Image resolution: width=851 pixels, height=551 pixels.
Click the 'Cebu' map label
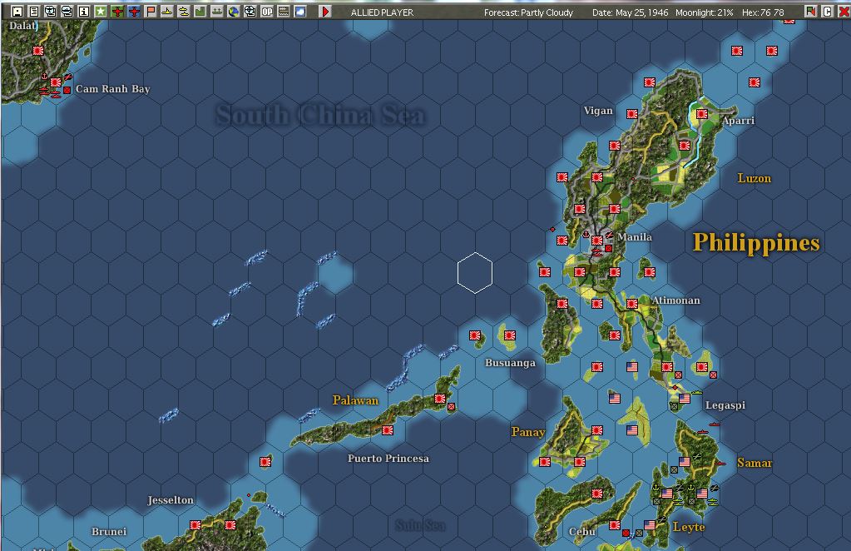[x=582, y=532]
